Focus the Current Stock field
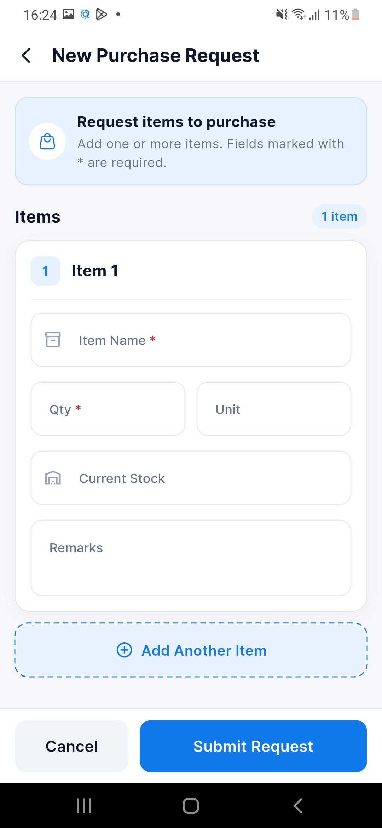This screenshot has width=382, height=828. 191,478
